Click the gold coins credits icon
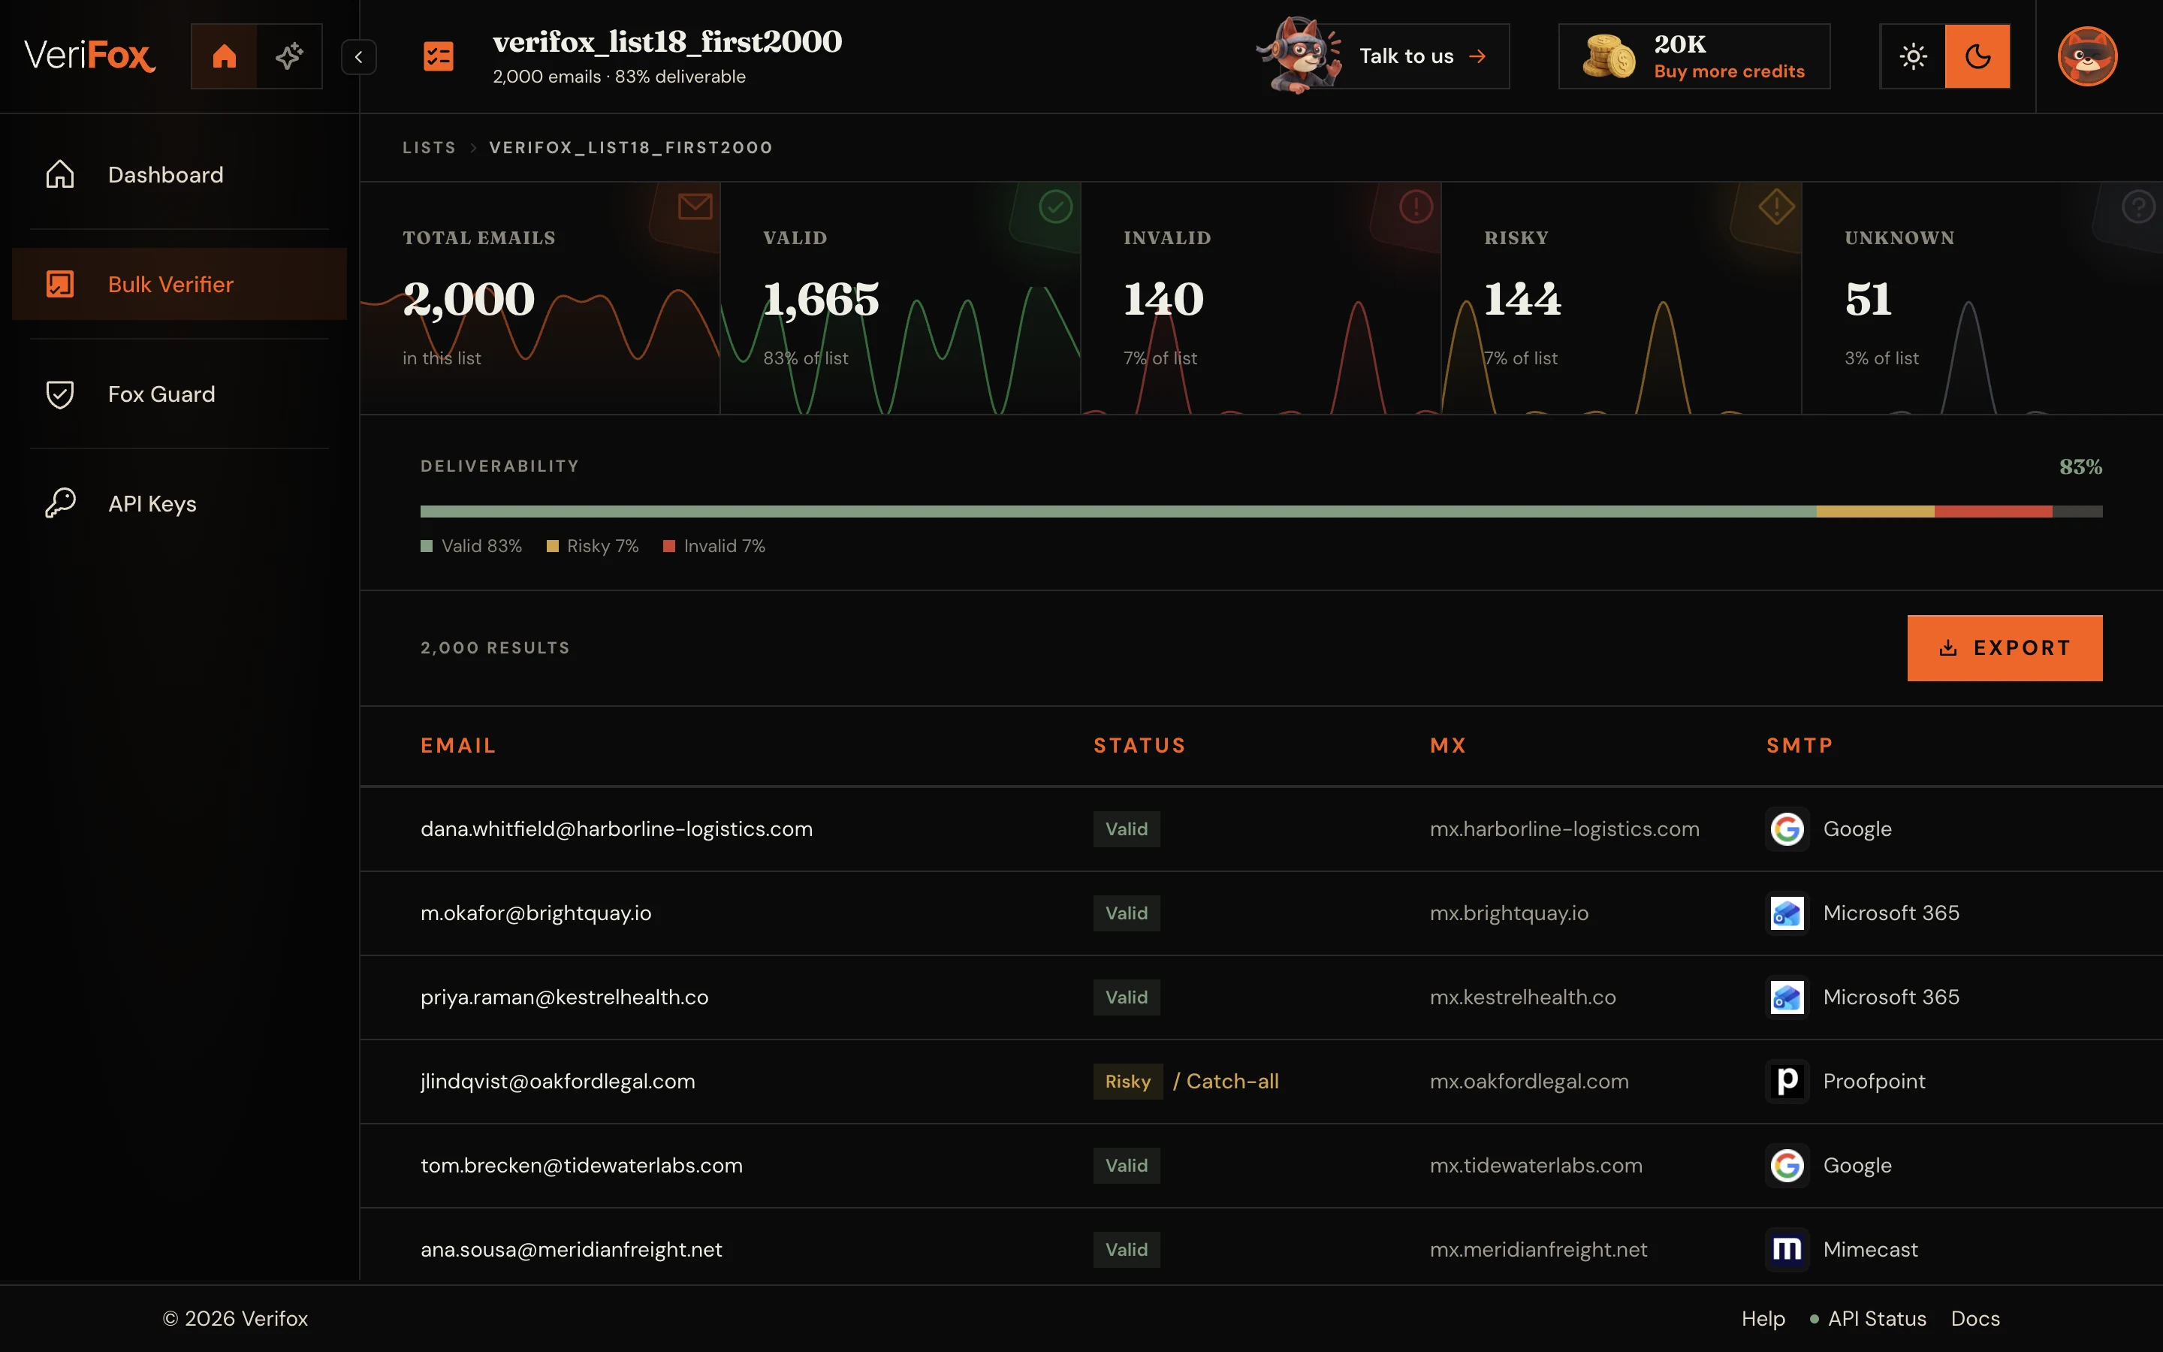The width and height of the screenshot is (2163, 1352). click(x=1608, y=56)
